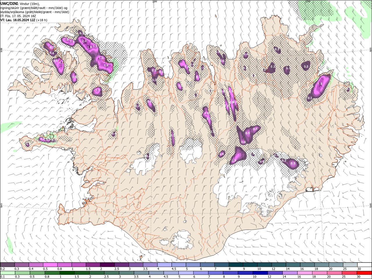Image resolution: width=372 pixels, height=279 pixels.
Task: Select green-row legend swatch starting at 2
Action: tap(97, 273)
